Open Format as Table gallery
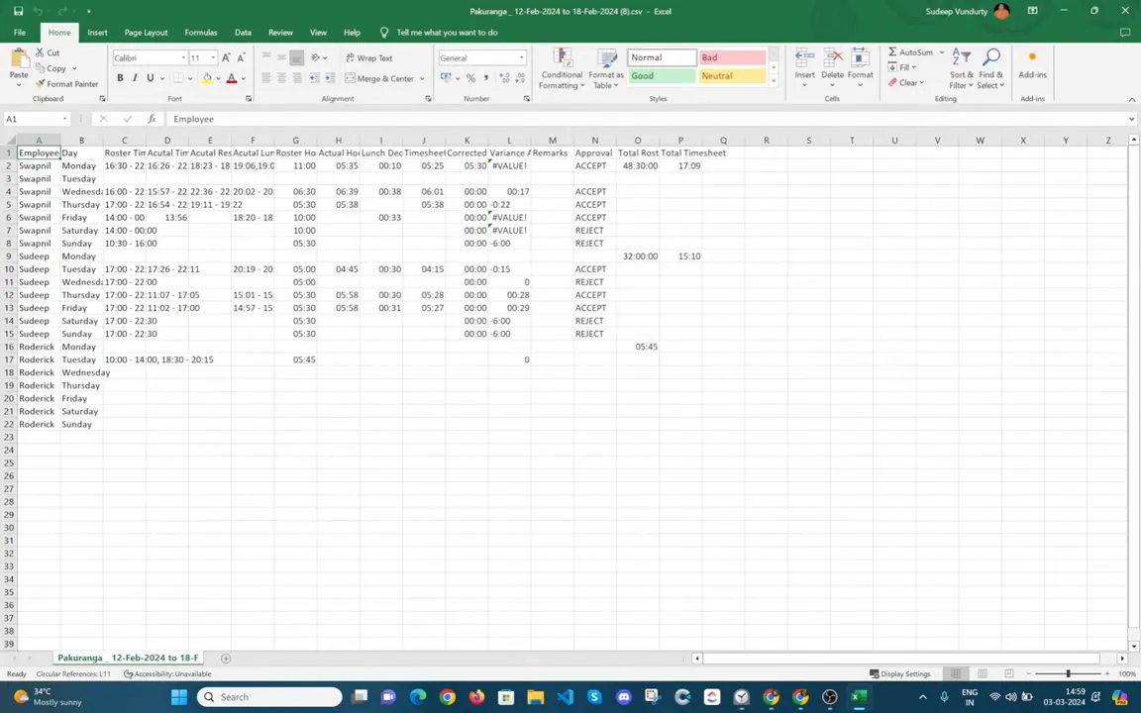The height and width of the screenshot is (713, 1141). [605, 69]
